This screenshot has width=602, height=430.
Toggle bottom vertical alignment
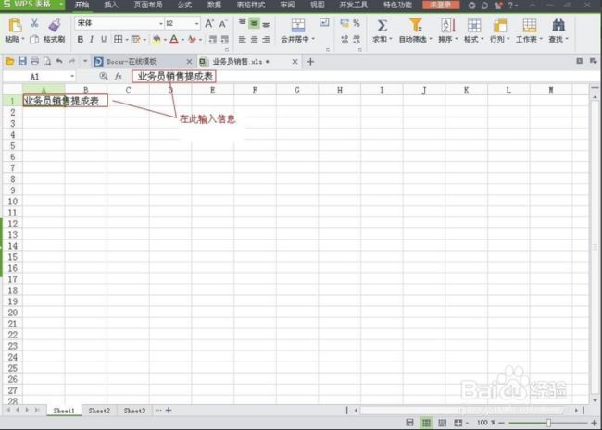pos(266,24)
